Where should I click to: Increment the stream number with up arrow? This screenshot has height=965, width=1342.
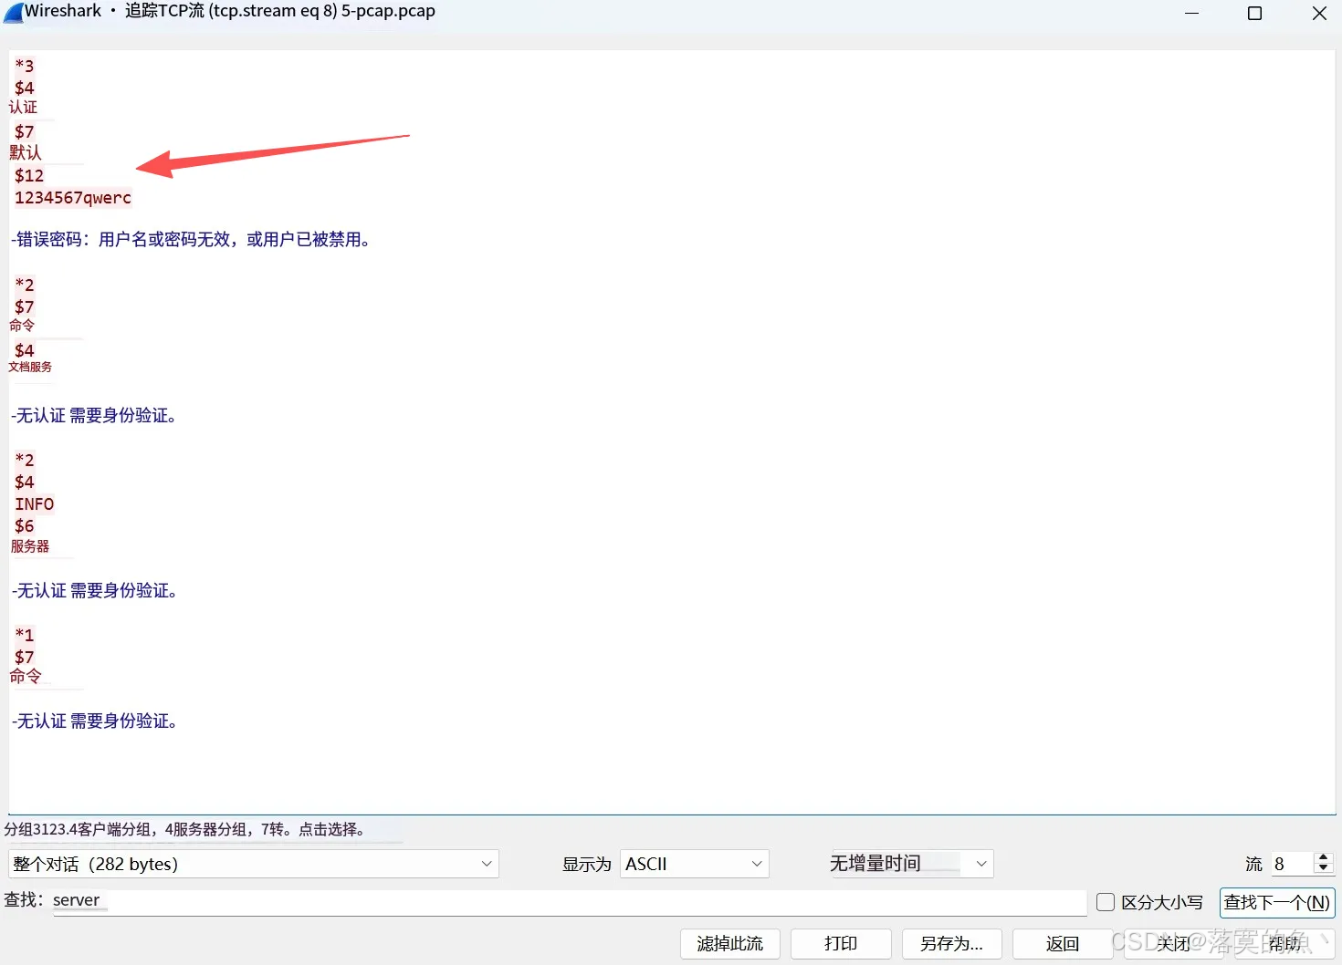[1323, 858]
